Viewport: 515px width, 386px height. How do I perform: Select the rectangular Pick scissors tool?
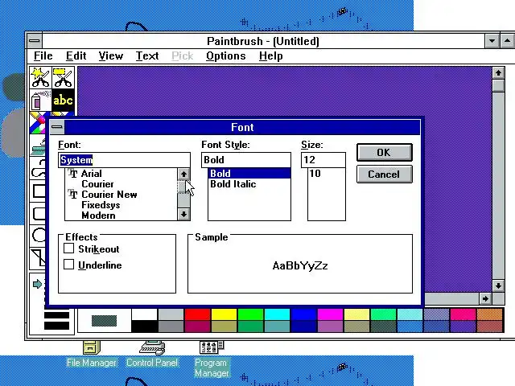point(63,77)
